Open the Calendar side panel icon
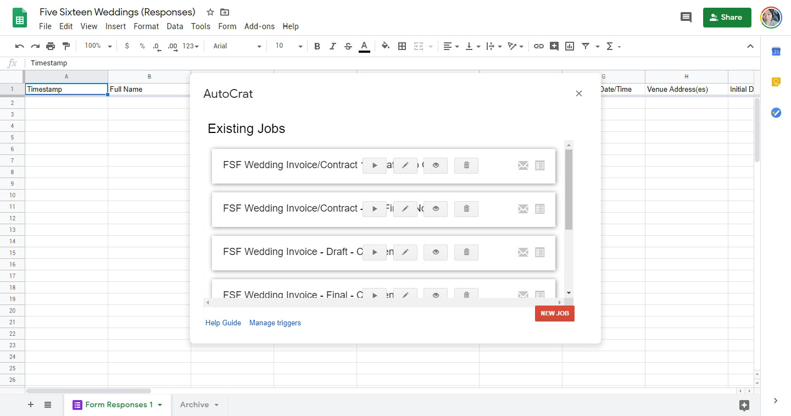This screenshot has height=416, width=791. tap(776, 51)
